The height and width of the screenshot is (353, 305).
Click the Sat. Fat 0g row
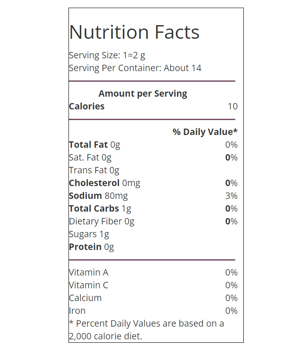point(153,158)
